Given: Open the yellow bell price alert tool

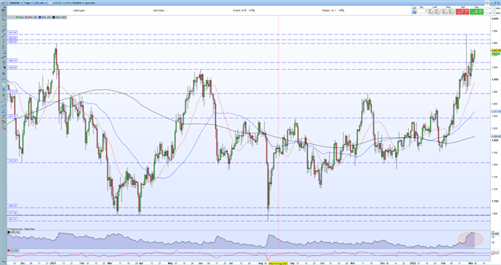Looking at the screenshot, I should click(4, 25).
